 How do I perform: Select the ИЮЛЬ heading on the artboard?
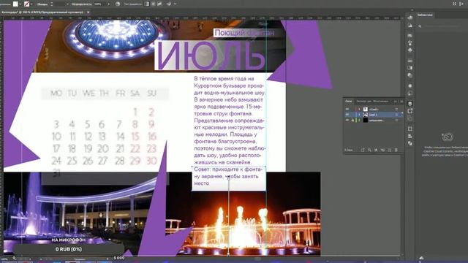211,56
